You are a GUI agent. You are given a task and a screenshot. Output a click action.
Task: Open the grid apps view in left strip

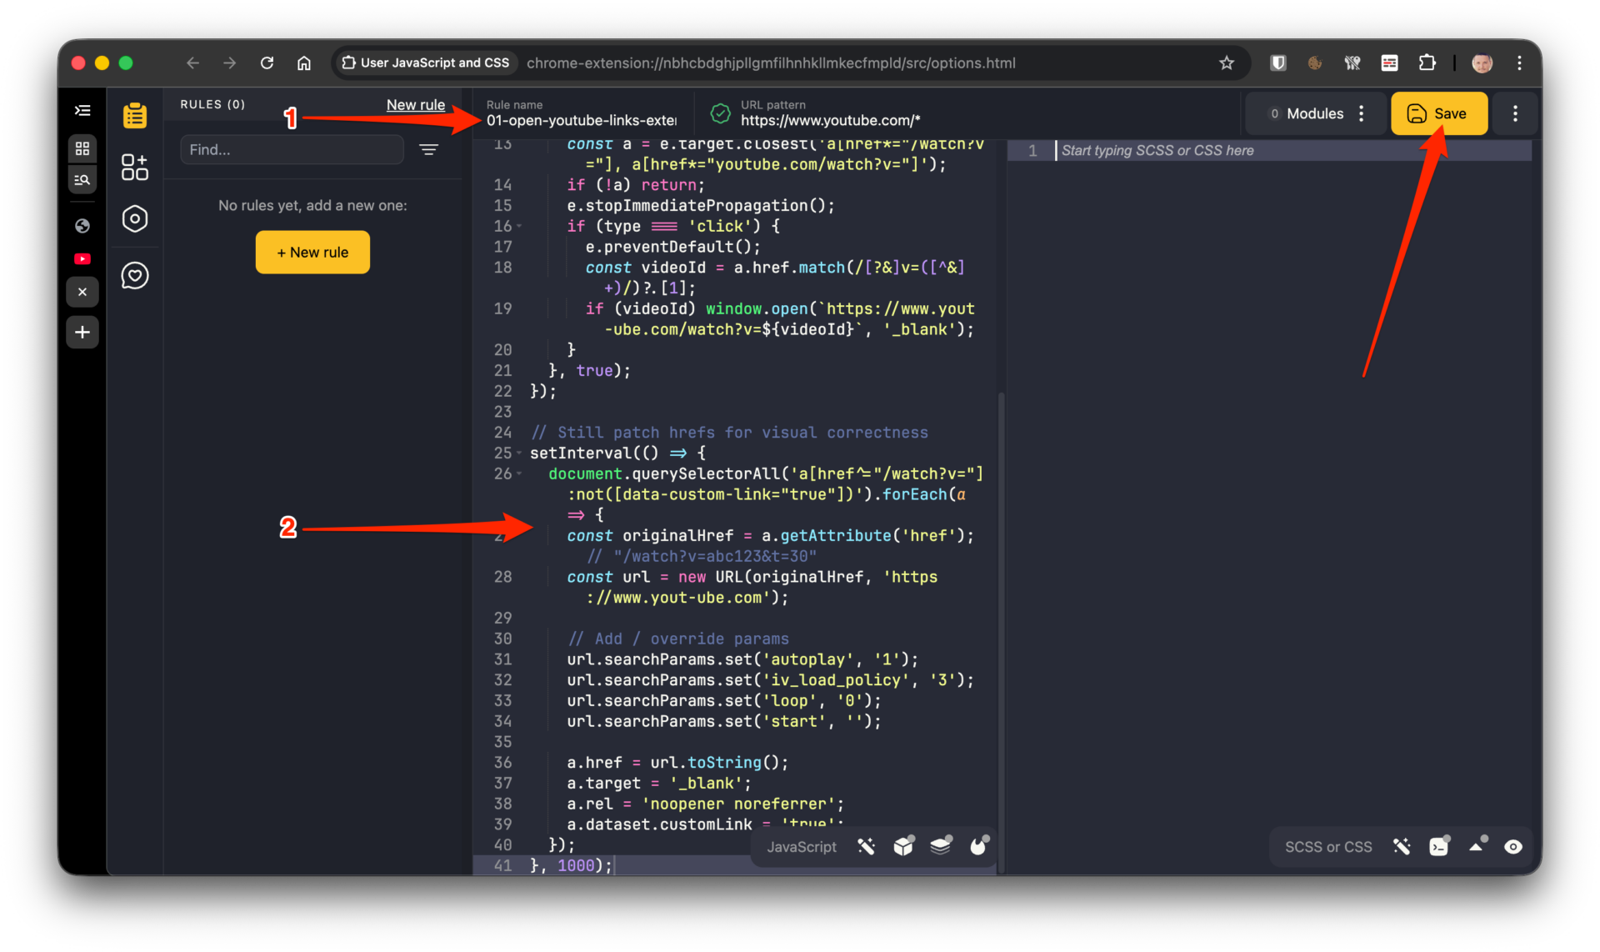(x=82, y=148)
